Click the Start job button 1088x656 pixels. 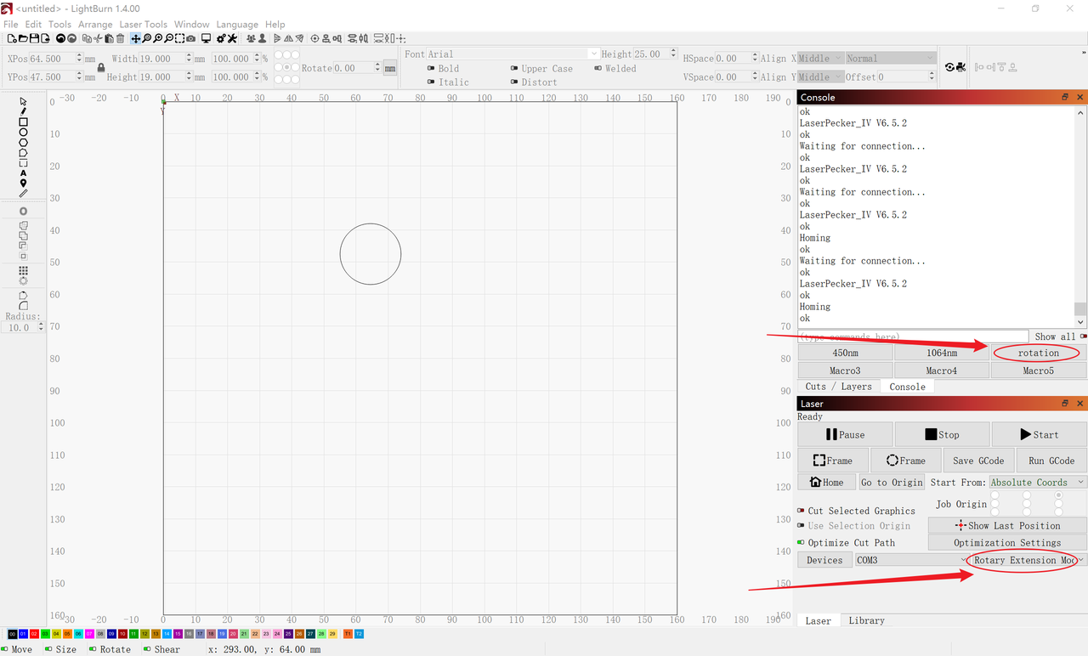click(1039, 435)
